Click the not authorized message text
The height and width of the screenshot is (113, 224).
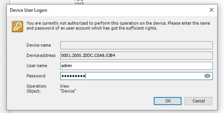pyautogui.click(x=118, y=25)
